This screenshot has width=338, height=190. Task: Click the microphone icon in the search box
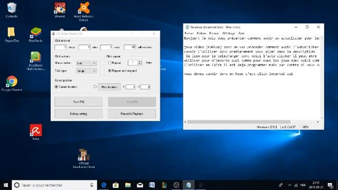tap(92, 185)
